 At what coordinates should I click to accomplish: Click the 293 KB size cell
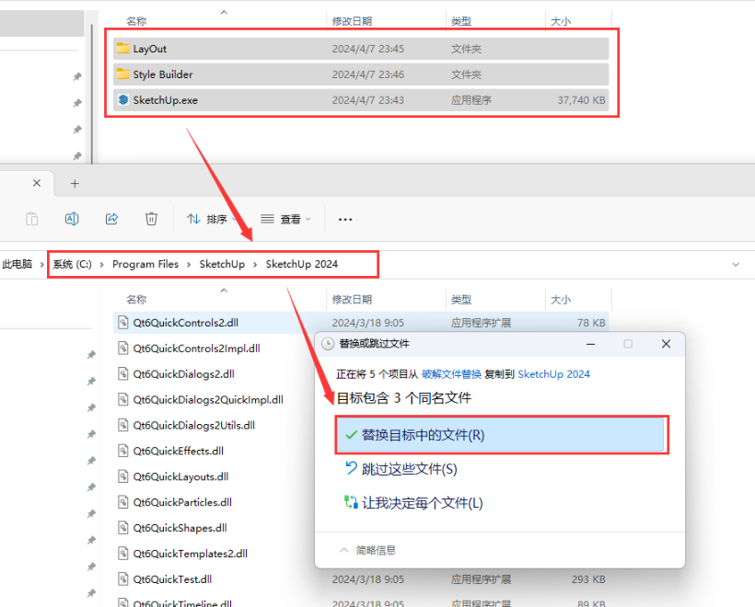pos(588,579)
